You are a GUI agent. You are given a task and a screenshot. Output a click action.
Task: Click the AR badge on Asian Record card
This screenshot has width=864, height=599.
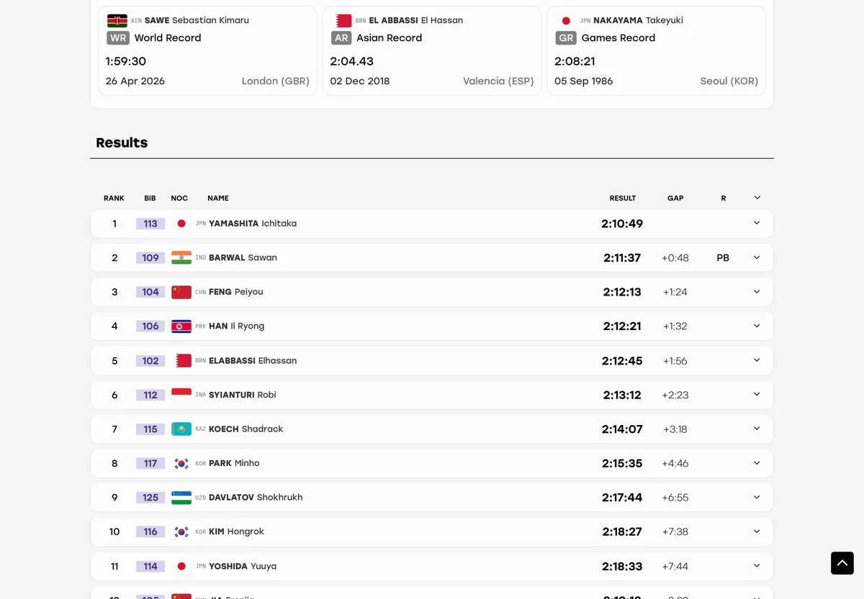(341, 38)
